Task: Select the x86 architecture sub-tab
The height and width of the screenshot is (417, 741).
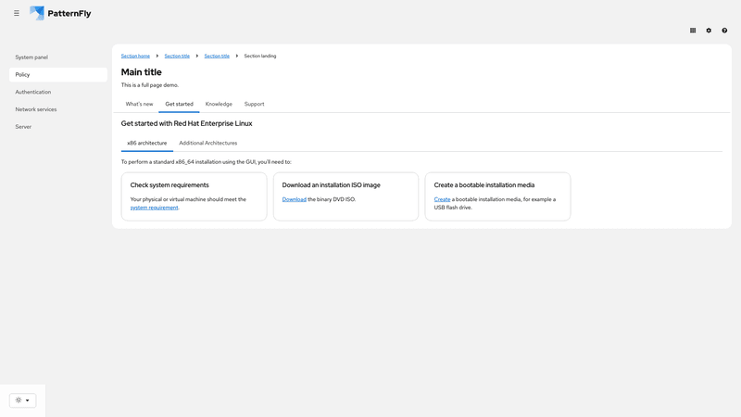Action: pos(147,143)
